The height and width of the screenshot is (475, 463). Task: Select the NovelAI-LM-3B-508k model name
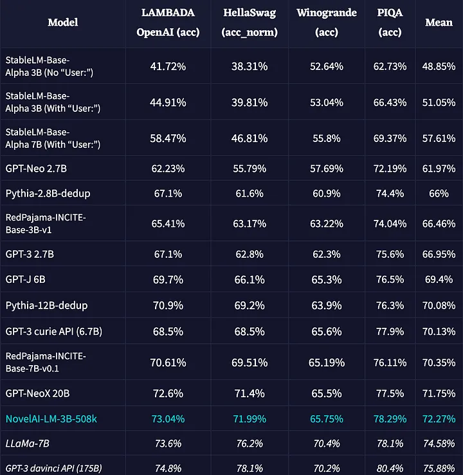pyautogui.click(x=51, y=418)
